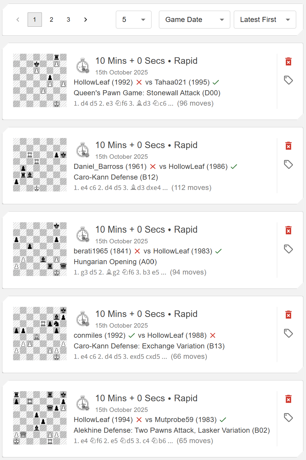Delete the berati1965 vs HollowLeaf game
Image resolution: width=306 pixels, height=460 pixels.
pos(288,230)
